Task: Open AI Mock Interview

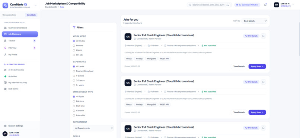Action: (20, 70)
